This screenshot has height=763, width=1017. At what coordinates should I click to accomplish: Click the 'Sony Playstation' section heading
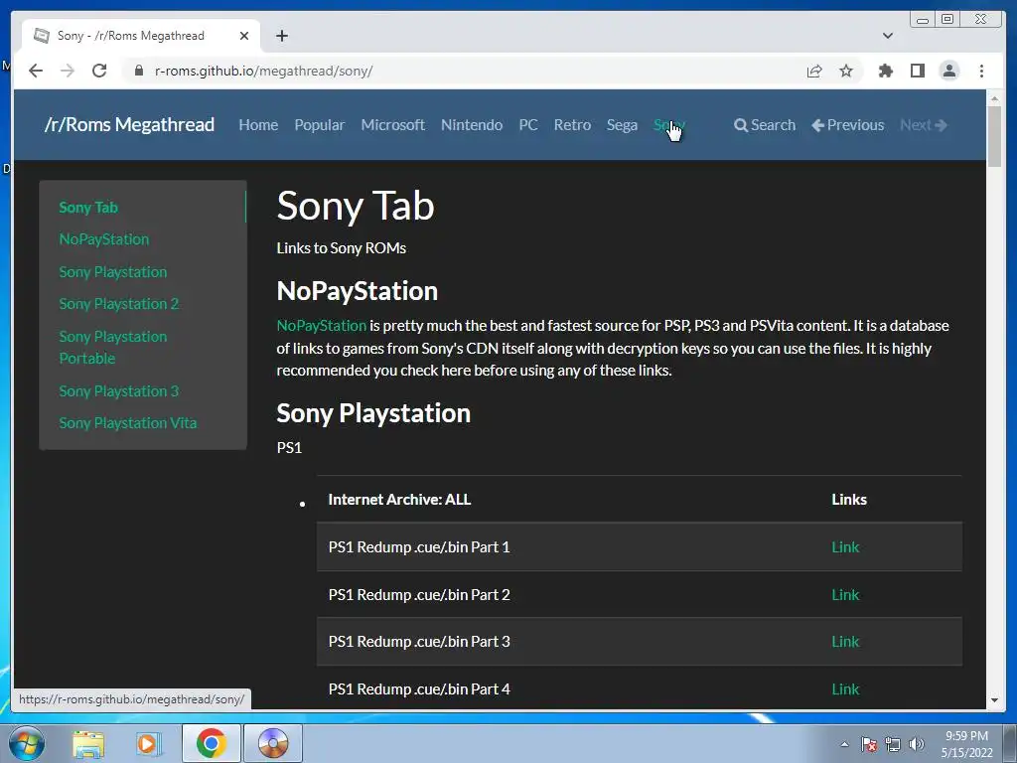(x=373, y=413)
